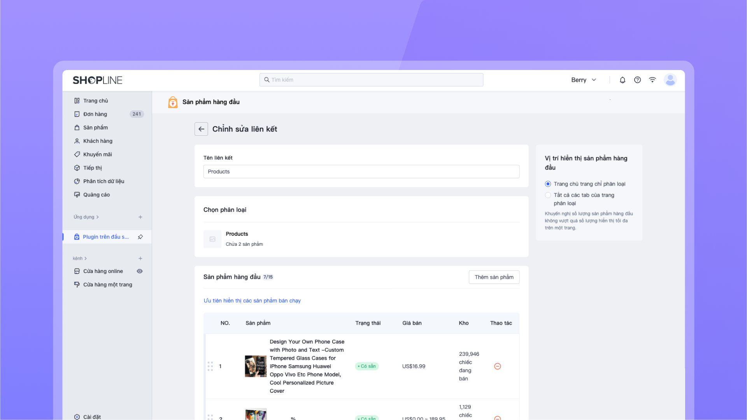Remove product 1 with red minus icon
Viewport: 747px width, 420px height.
coord(497,366)
